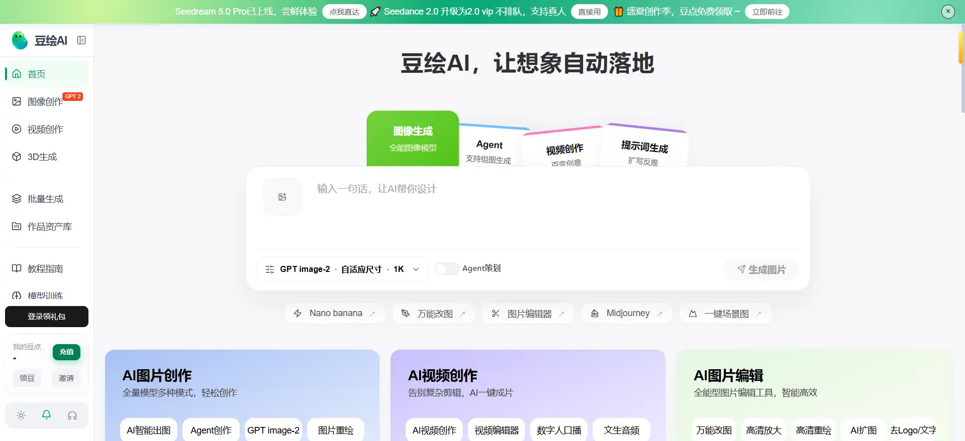Click the book icon beside 教程指南
The width and height of the screenshot is (965, 441).
tap(17, 268)
